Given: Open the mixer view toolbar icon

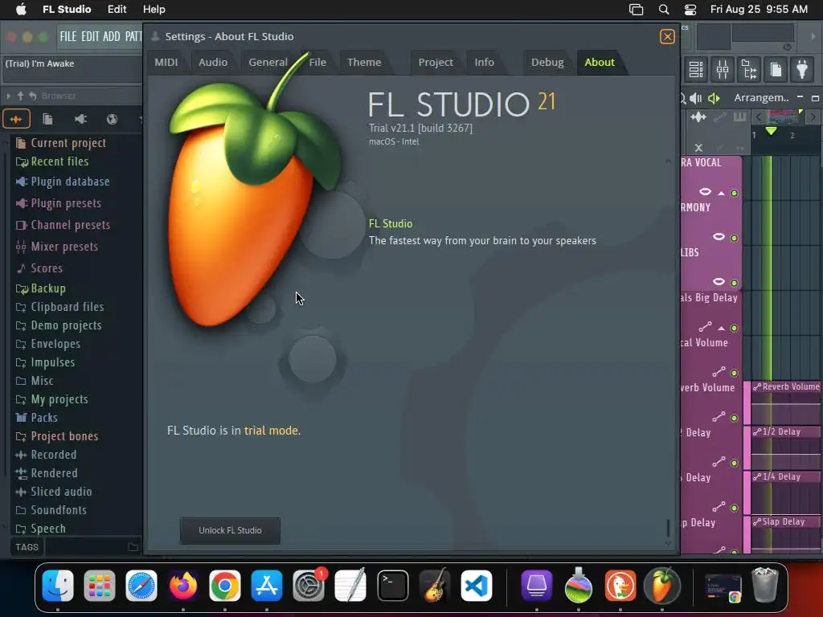Looking at the screenshot, I should tap(723, 69).
